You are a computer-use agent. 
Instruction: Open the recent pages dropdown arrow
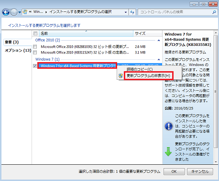click(20, 12)
